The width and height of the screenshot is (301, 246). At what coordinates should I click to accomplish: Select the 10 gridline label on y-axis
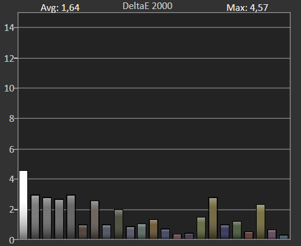(9, 88)
